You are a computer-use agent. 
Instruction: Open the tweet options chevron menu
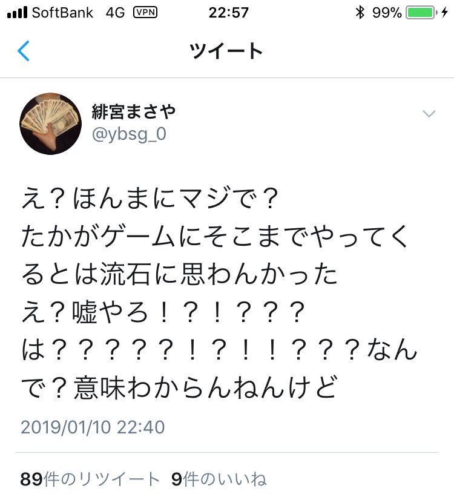429,114
